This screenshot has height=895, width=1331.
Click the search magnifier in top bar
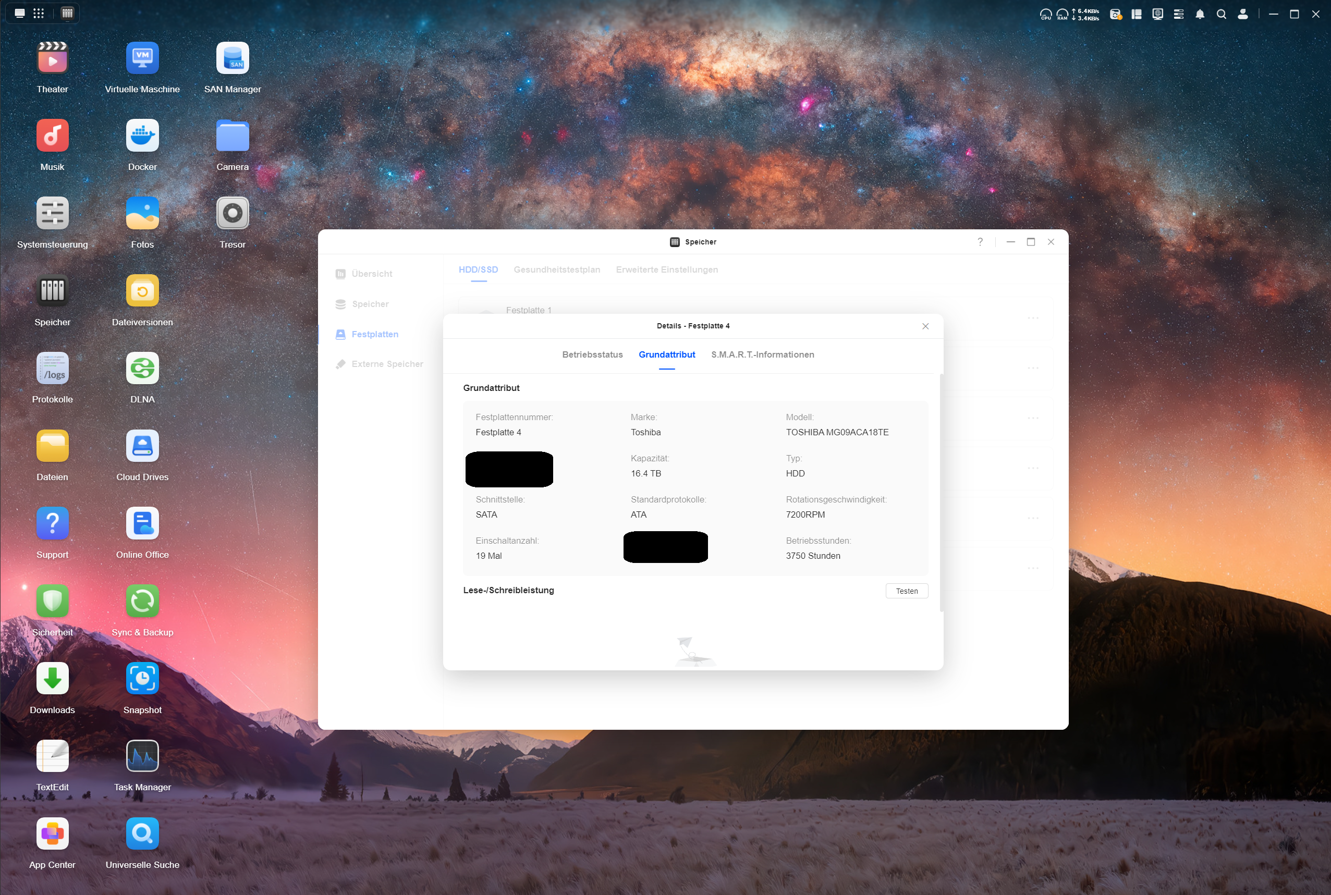[x=1221, y=14]
